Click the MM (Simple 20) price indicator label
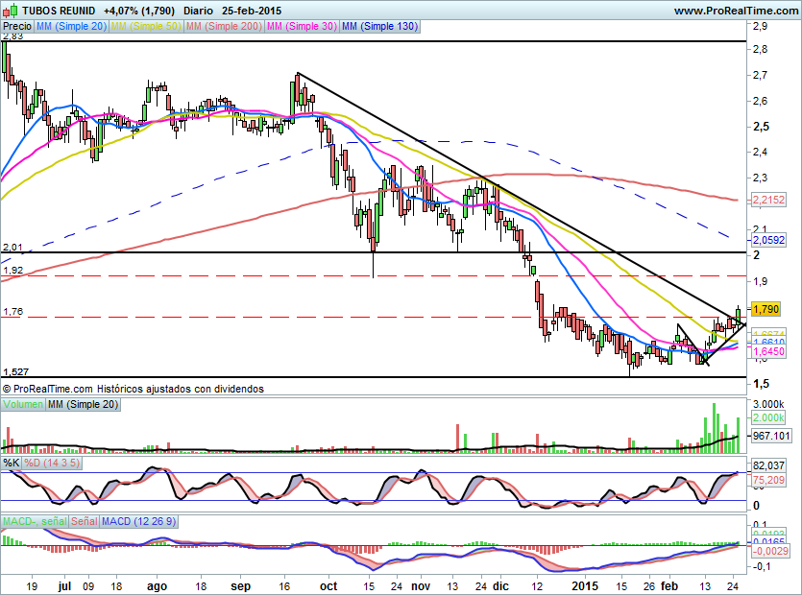This screenshot has height=595, width=802. [x=72, y=27]
